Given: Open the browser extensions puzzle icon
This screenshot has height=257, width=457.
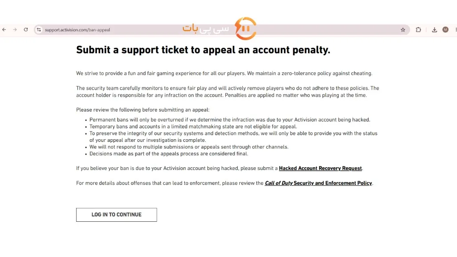Looking at the screenshot, I should coord(418,30).
